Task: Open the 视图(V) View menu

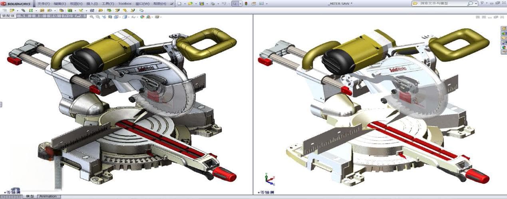Action: coord(76,4)
